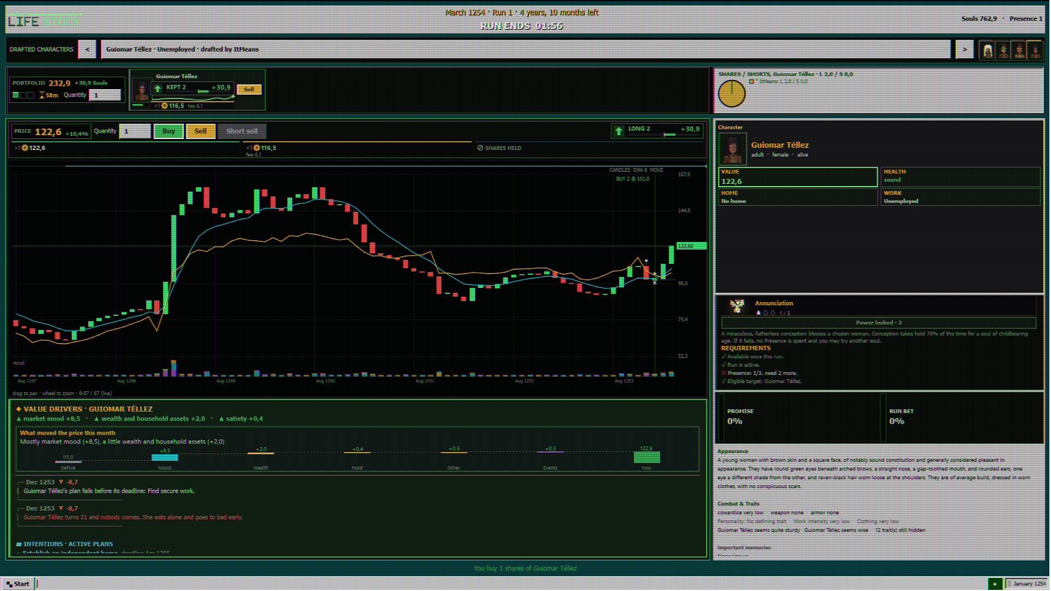Click the Power locked · 3 bar

click(x=879, y=323)
